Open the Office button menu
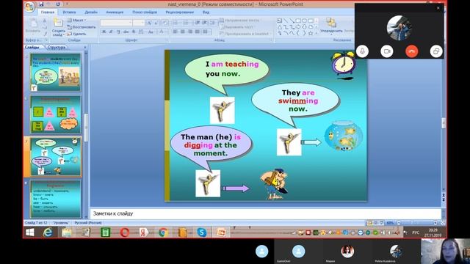 [x=29, y=7]
